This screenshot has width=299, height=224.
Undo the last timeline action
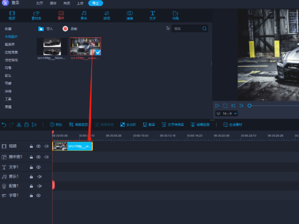(4, 125)
